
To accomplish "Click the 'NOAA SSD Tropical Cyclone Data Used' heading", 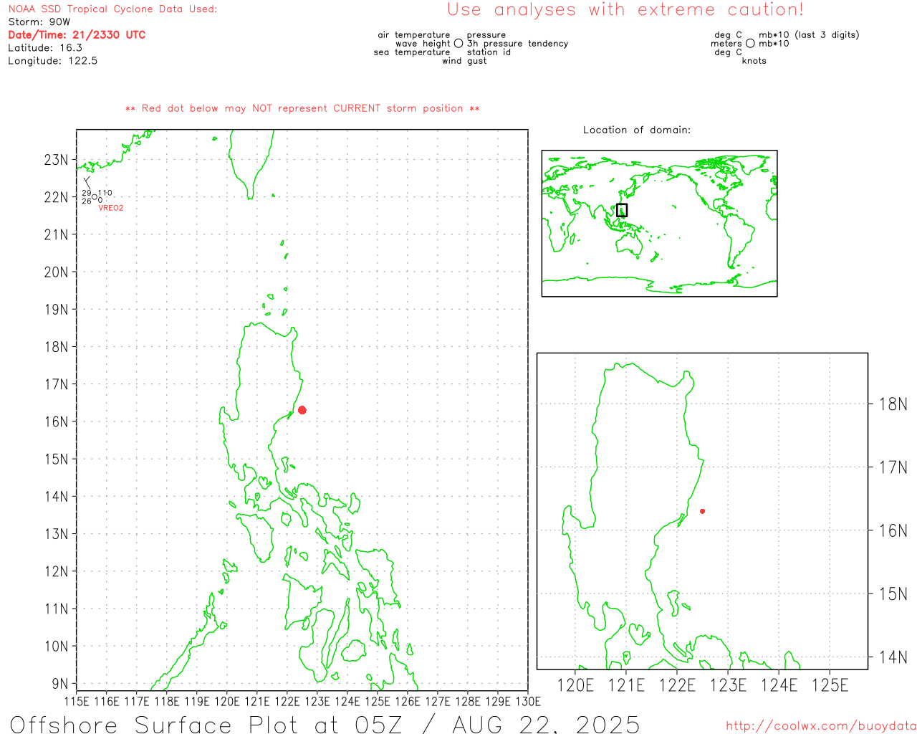I will [112, 9].
